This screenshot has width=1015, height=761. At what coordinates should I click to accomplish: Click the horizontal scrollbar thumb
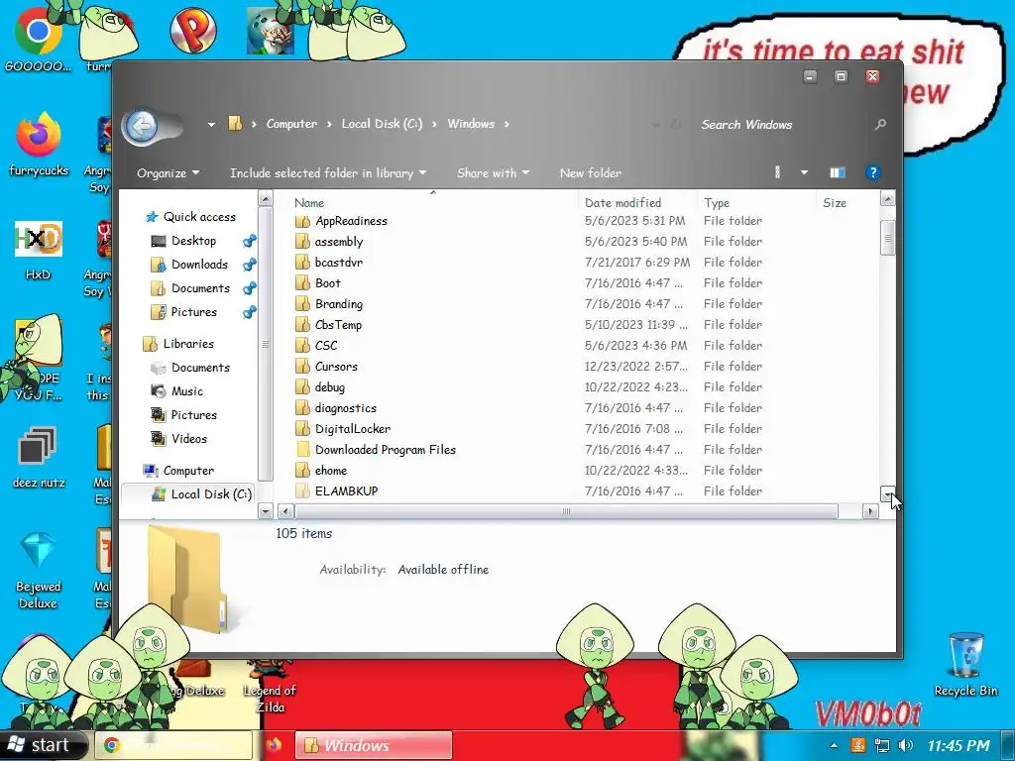click(x=566, y=511)
